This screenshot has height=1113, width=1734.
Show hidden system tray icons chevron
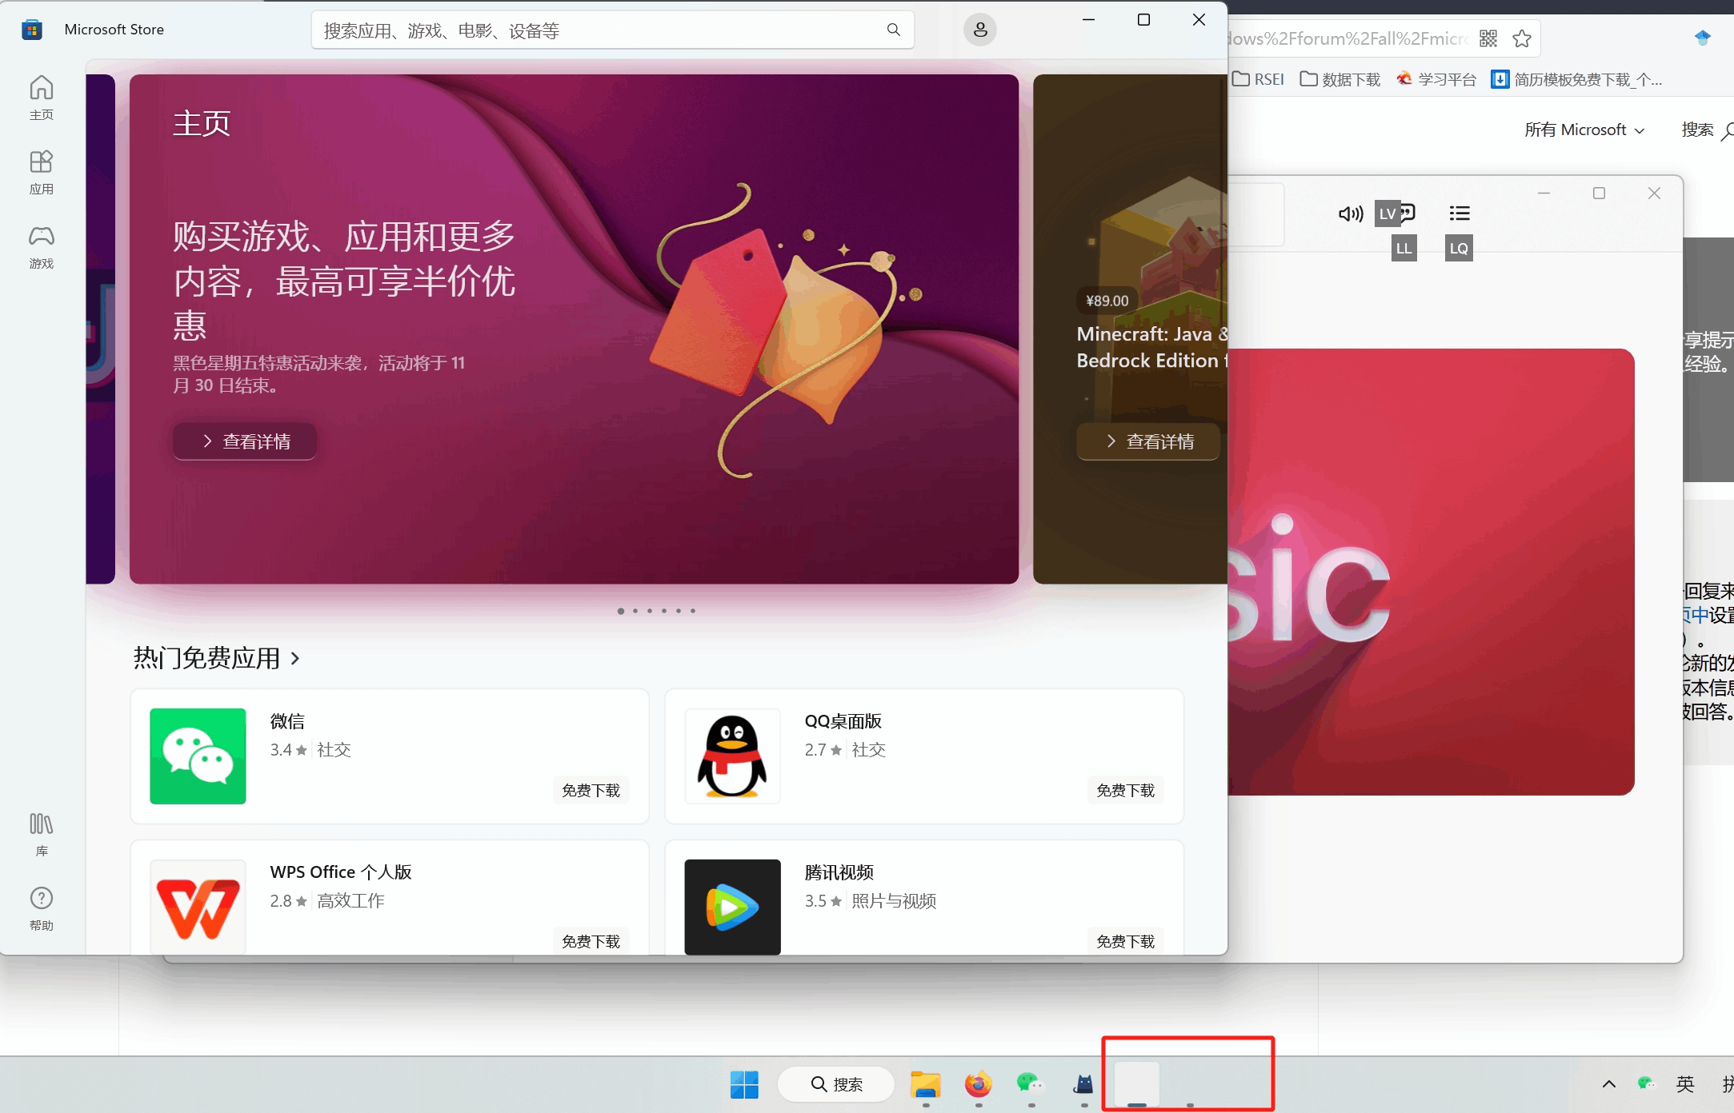tap(1609, 1084)
